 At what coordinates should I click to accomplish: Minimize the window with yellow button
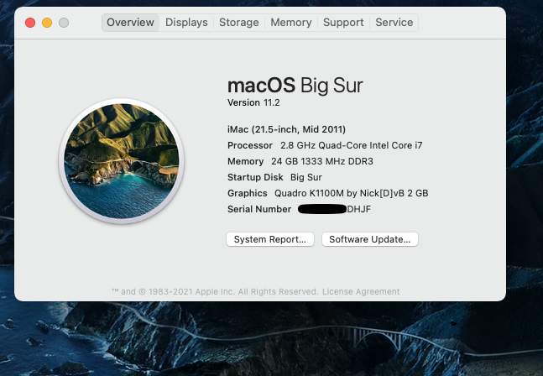click(46, 23)
